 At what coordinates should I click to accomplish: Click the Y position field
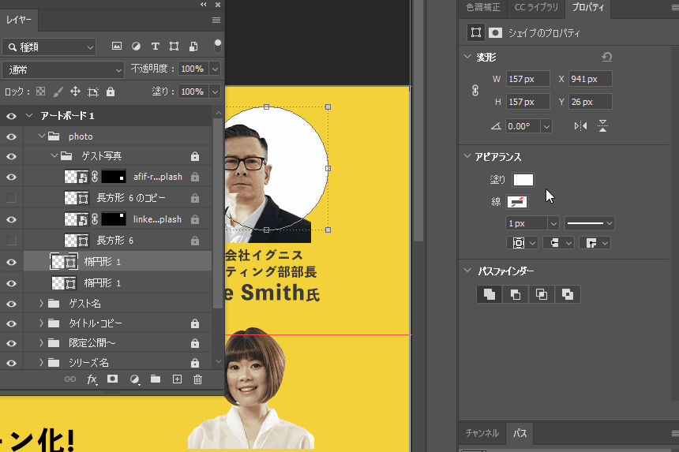[x=591, y=102]
